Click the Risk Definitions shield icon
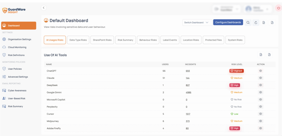Image resolution: width=282 pixels, height=136 pixels. click(x=4, y=55)
